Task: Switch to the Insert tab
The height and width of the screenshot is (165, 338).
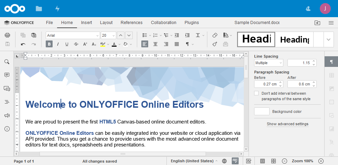Action: coord(86,23)
